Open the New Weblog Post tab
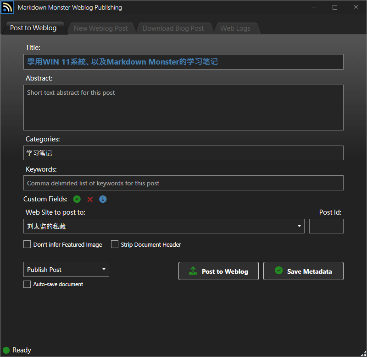This screenshot has width=367, height=357. point(100,28)
